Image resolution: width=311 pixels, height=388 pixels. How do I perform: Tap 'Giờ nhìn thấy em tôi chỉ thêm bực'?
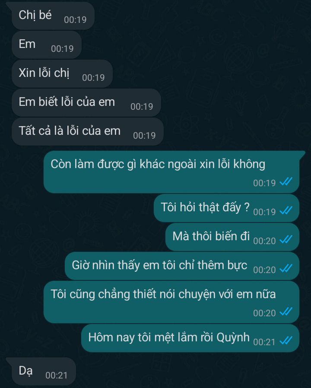[x=182, y=266]
